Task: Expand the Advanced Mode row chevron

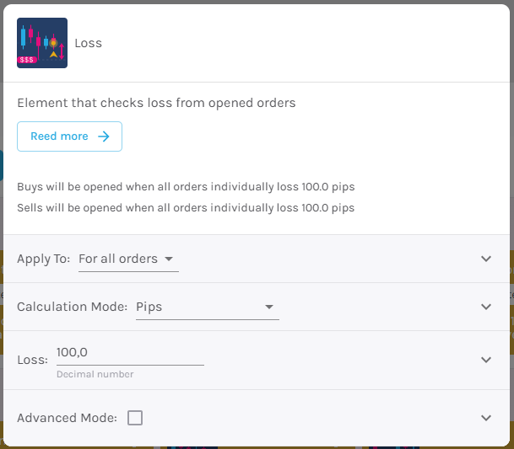Action: point(486,418)
